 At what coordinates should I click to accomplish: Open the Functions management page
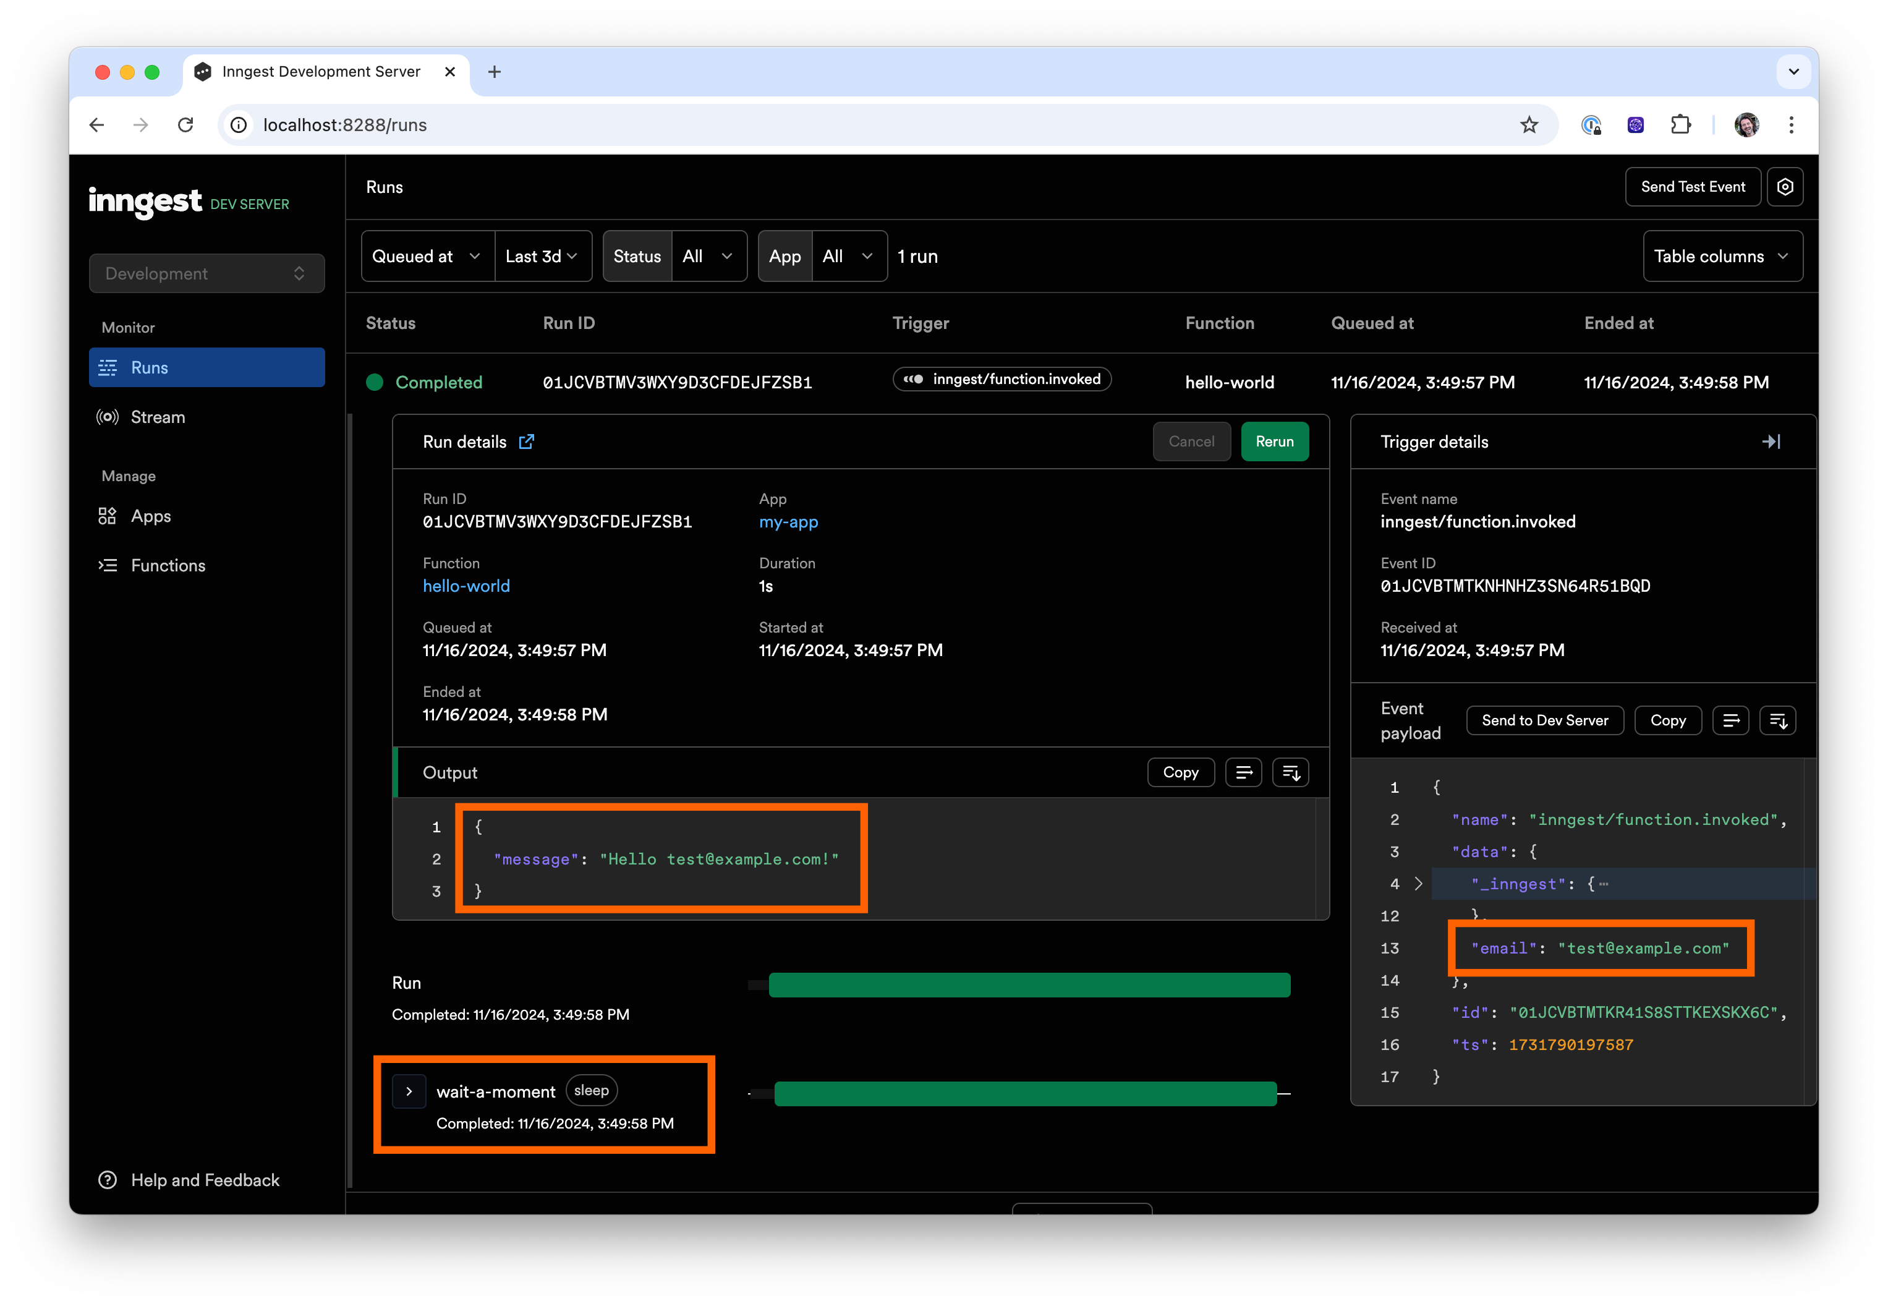pyautogui.click(x=168, y=565)
